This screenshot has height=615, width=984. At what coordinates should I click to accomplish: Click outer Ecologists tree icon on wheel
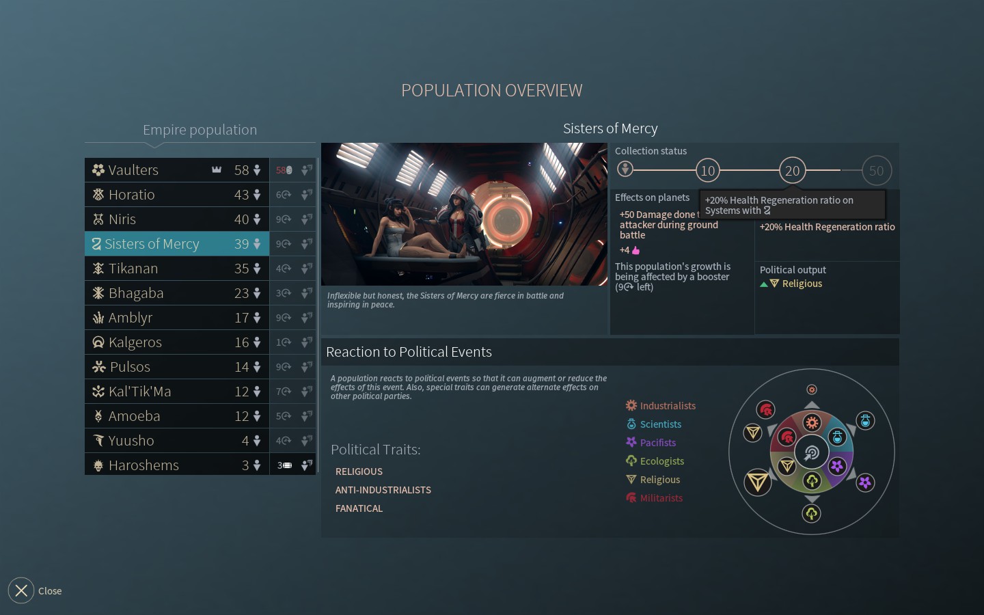[812, 513]
